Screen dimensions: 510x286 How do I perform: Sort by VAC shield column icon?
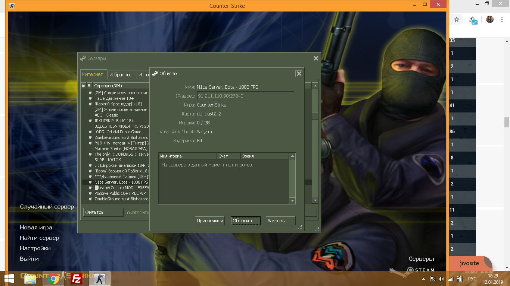pyautogui.click(x=89, y=86)
